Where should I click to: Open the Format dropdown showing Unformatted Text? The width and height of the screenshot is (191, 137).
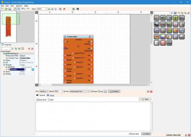pos(80,91)
